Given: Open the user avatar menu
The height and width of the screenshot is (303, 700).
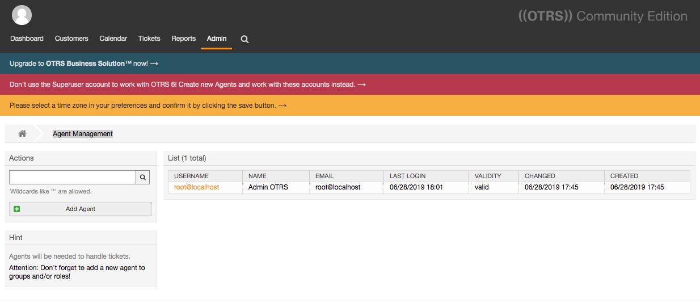Looking at the screenshot, I should click(x=22, y=15).
